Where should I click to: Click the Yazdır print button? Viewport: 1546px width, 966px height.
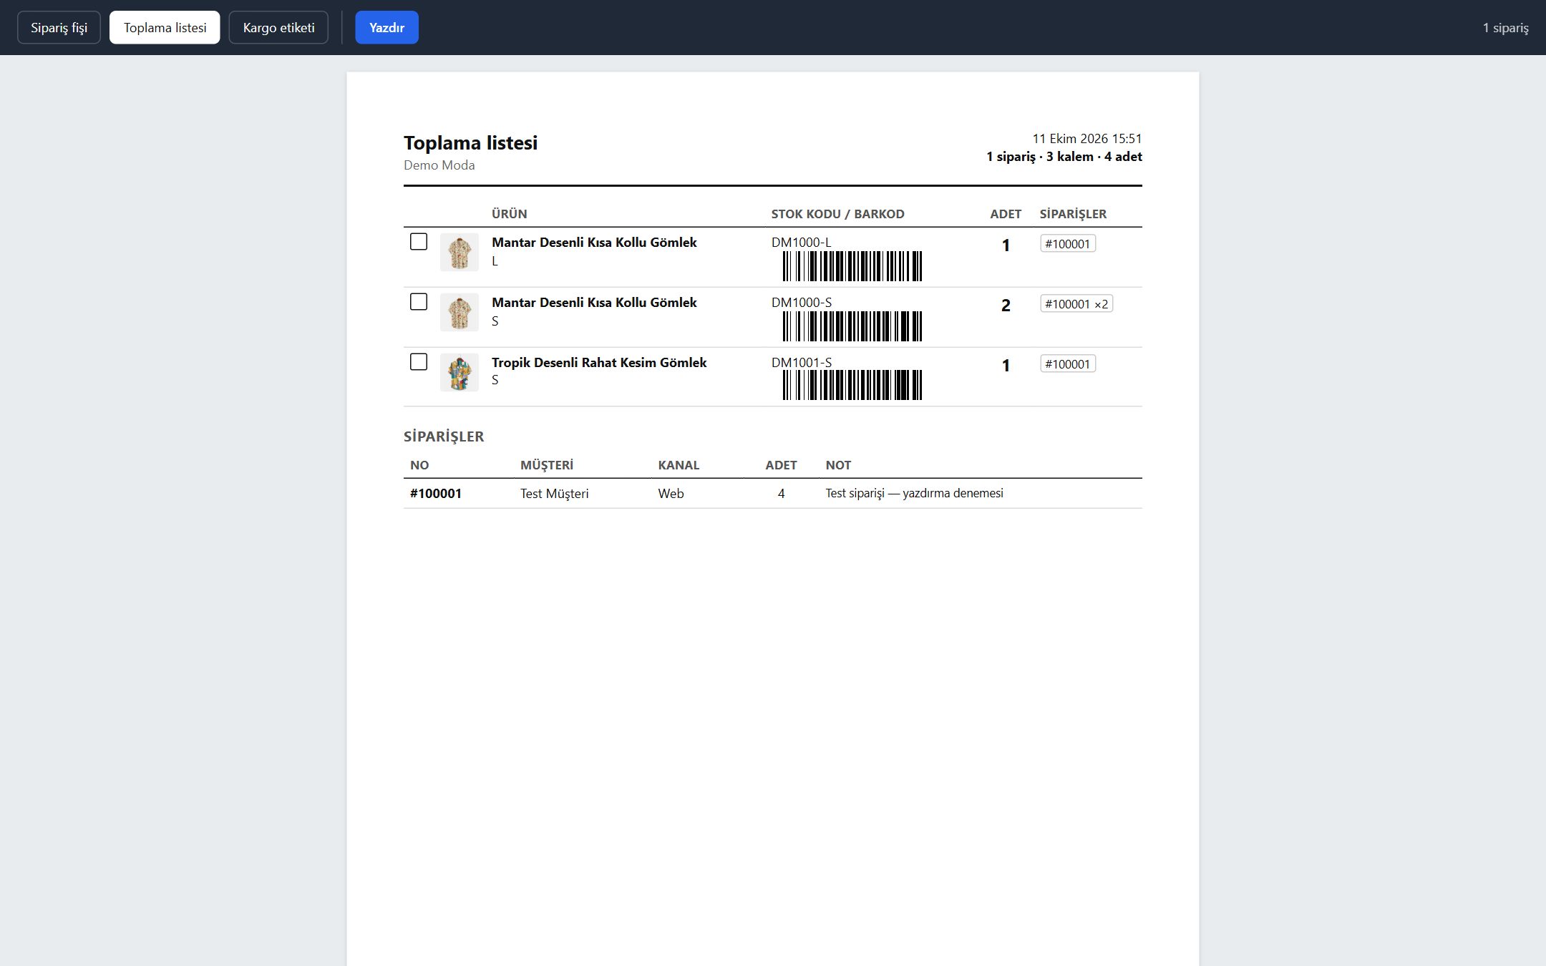click(386, 28)
